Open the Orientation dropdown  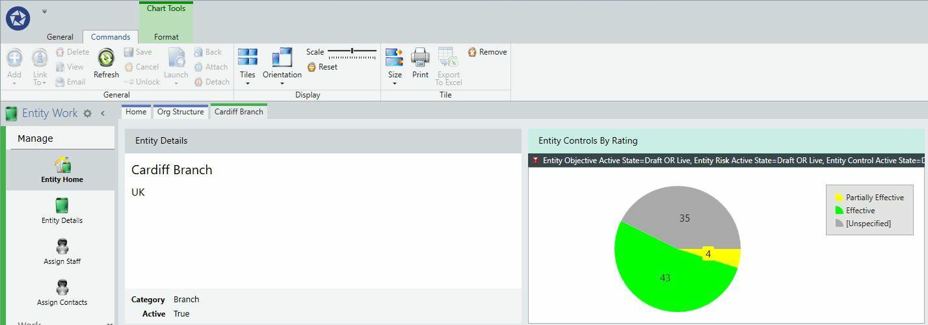282,66
